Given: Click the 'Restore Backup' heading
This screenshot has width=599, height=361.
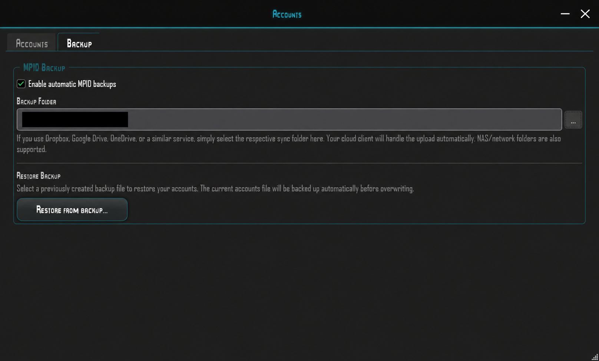Looking at the screenshot, I should pos(39,175).
